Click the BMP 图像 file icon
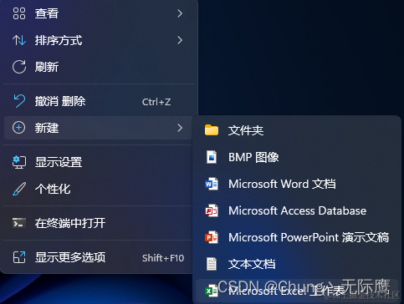 tap(212, 157)
